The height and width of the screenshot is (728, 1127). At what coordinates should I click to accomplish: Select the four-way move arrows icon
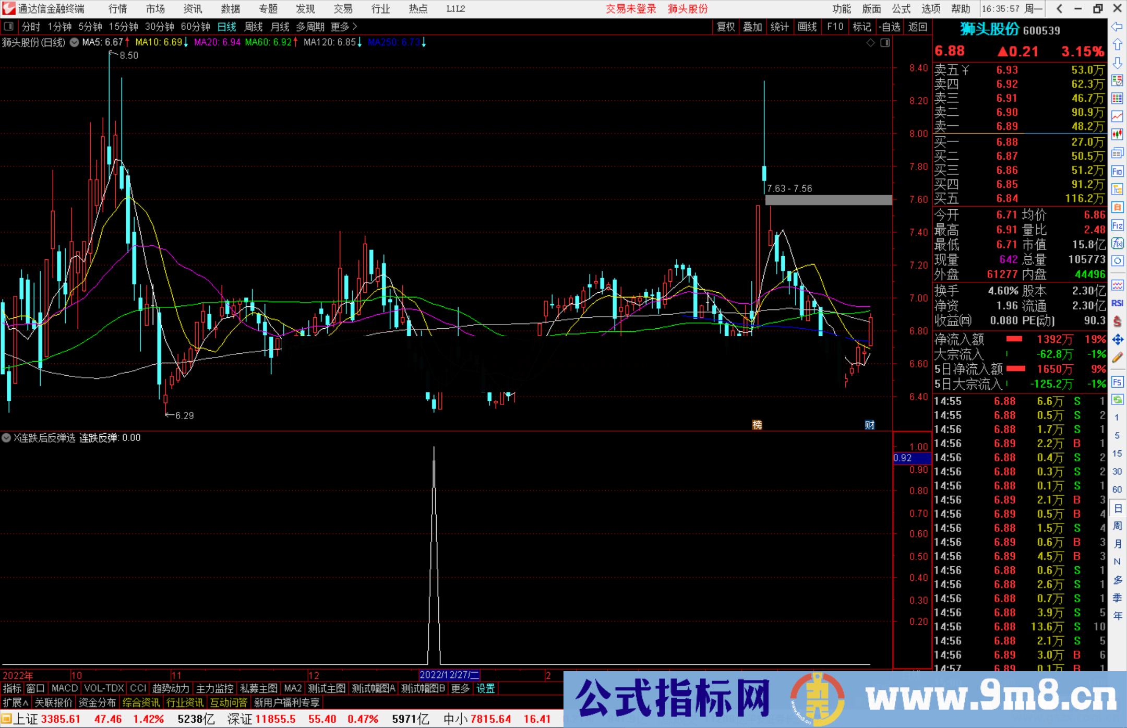(1117, 340)
